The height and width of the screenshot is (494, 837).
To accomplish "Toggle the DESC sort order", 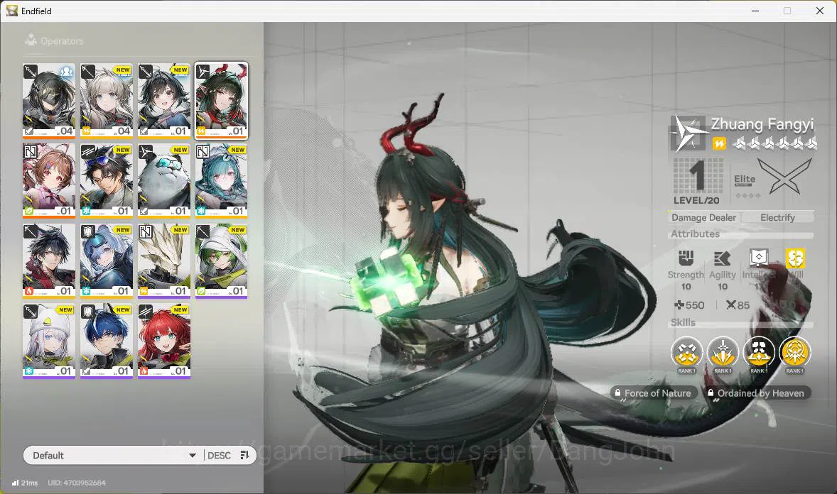I will pos(219,456).
